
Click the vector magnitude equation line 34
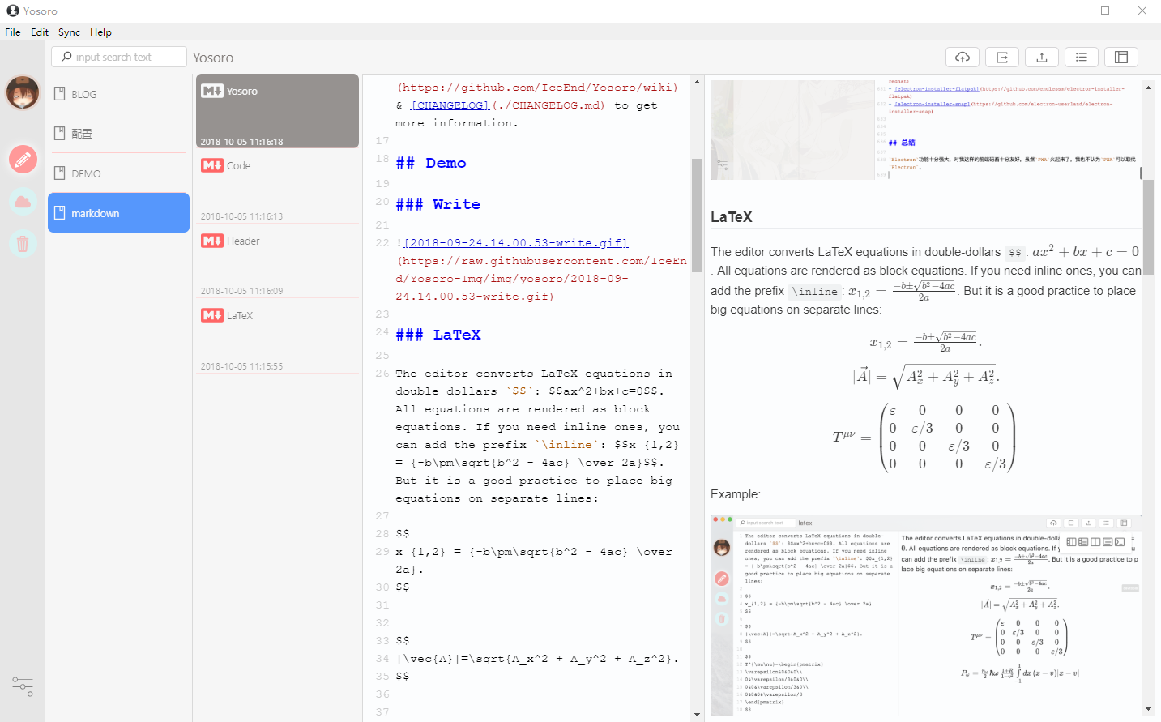(538, 659)
